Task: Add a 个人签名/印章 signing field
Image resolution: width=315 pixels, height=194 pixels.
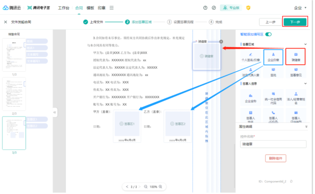Action: [x=251, y=57]
